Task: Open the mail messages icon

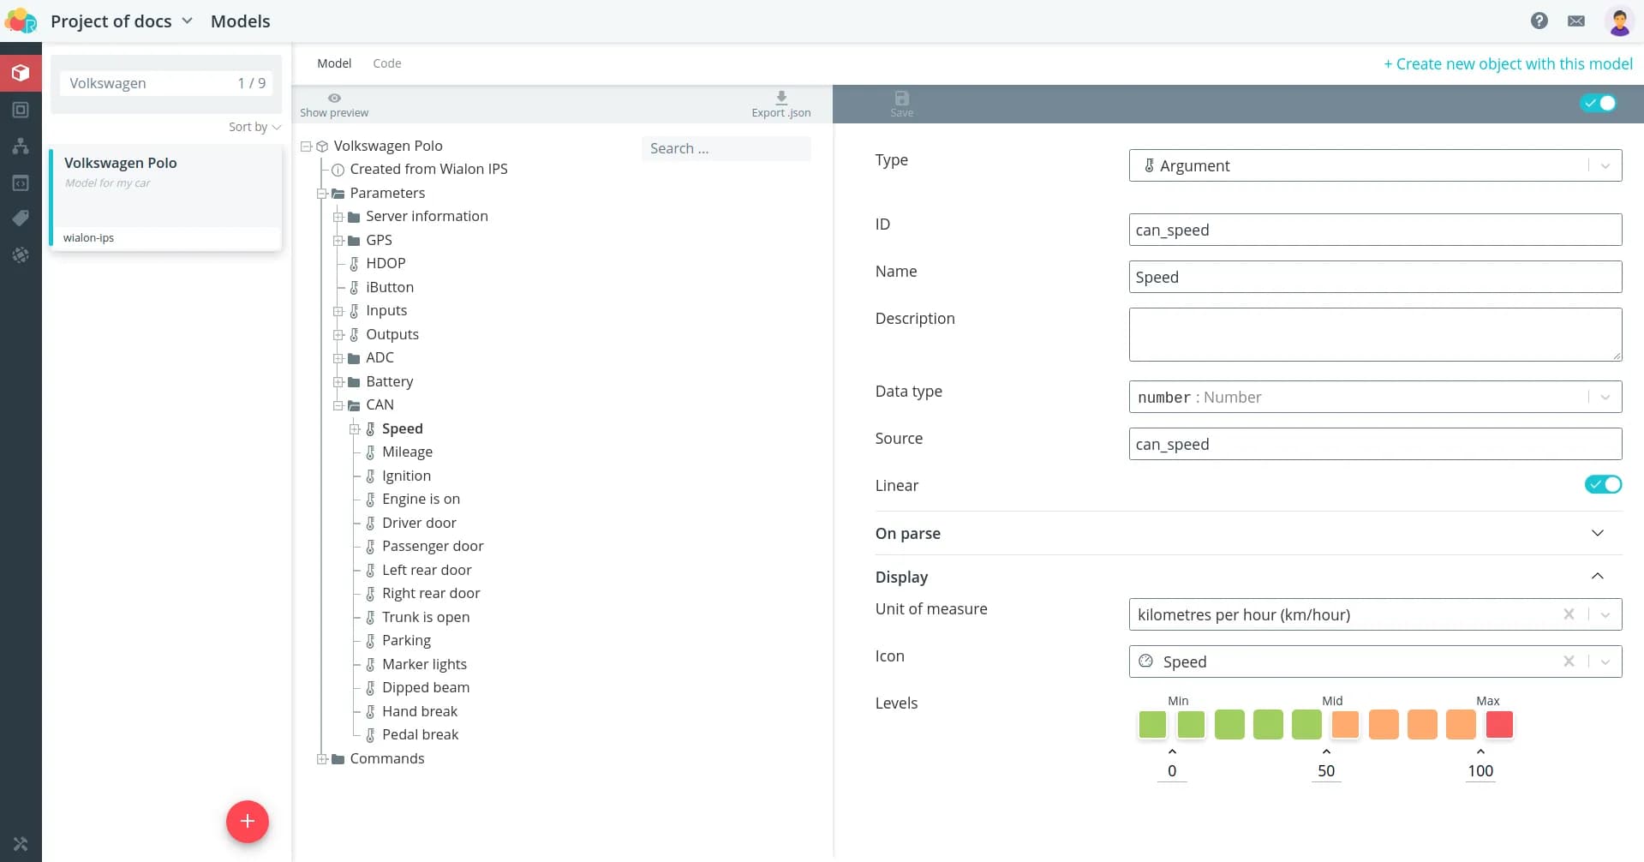Action: click(1575, 21)
